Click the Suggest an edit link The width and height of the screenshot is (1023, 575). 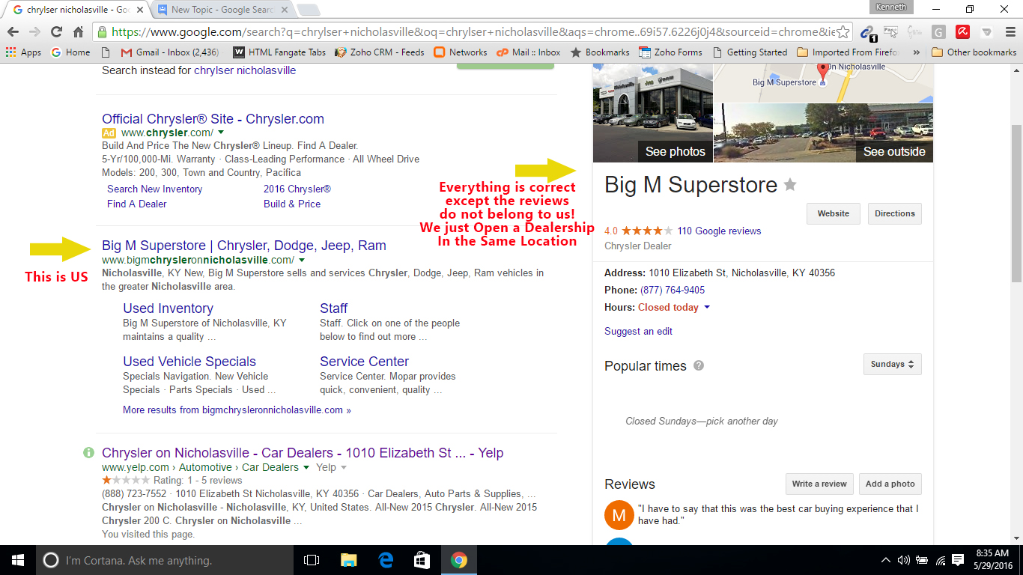tap(638, 331)
